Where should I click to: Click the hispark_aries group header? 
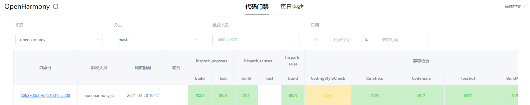pyautogui.click(x=293, y=61)
